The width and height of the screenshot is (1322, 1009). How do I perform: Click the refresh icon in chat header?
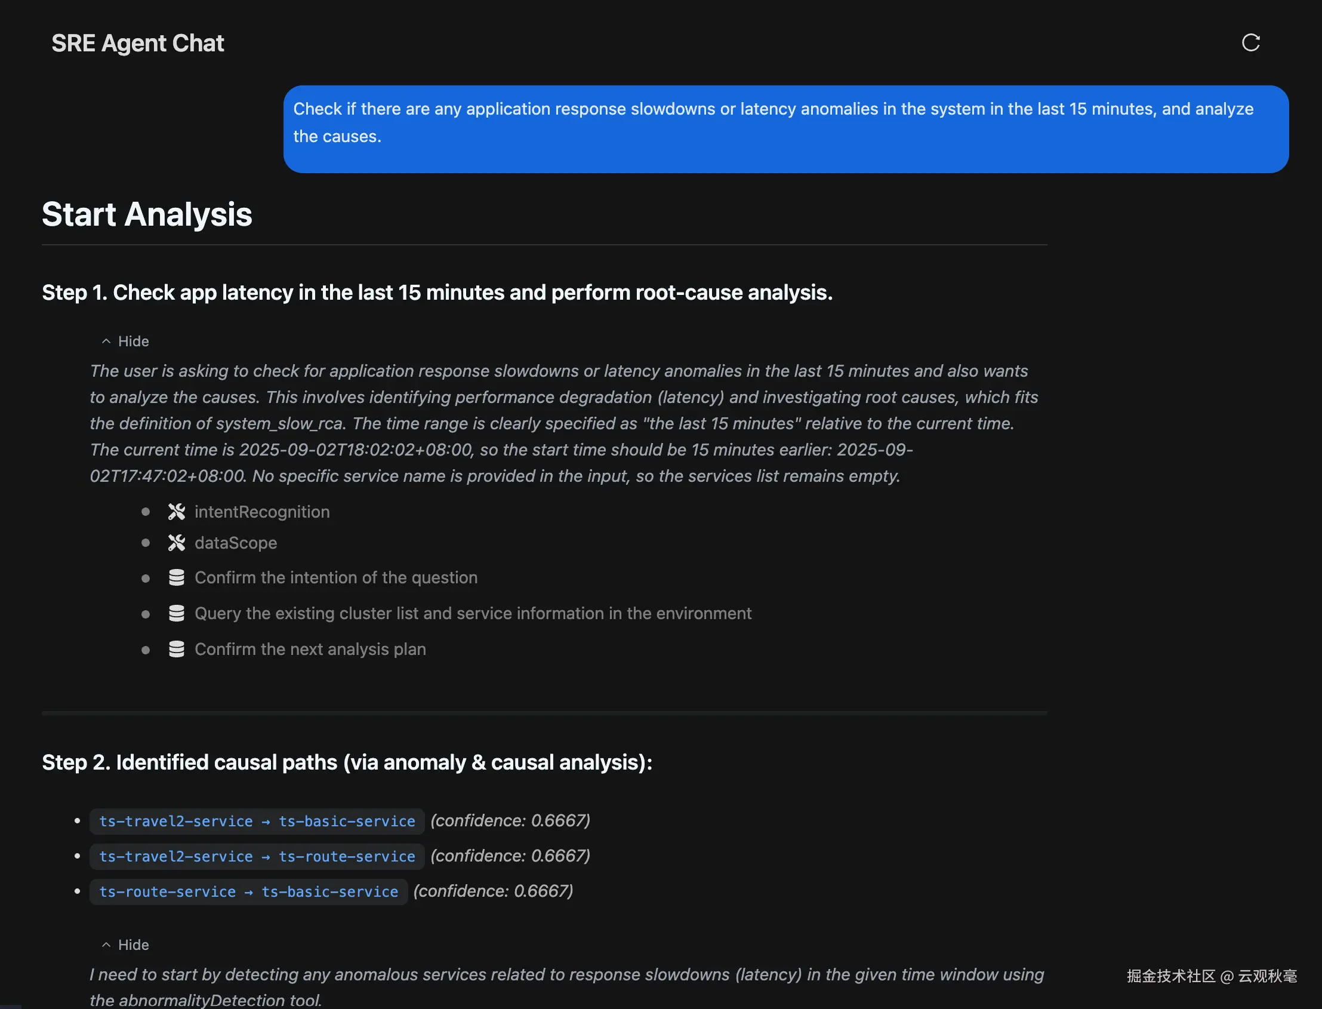pos(1250,42)
